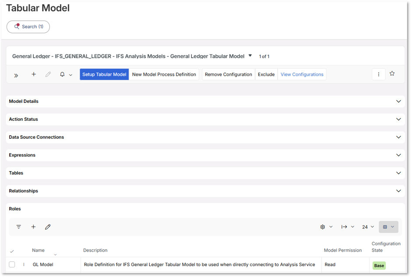Click the Description column header
The width and height of the screenshot is (411, 277).
(x=95, y=250)
